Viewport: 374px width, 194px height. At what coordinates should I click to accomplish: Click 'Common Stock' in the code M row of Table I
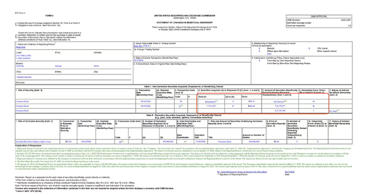22,101
